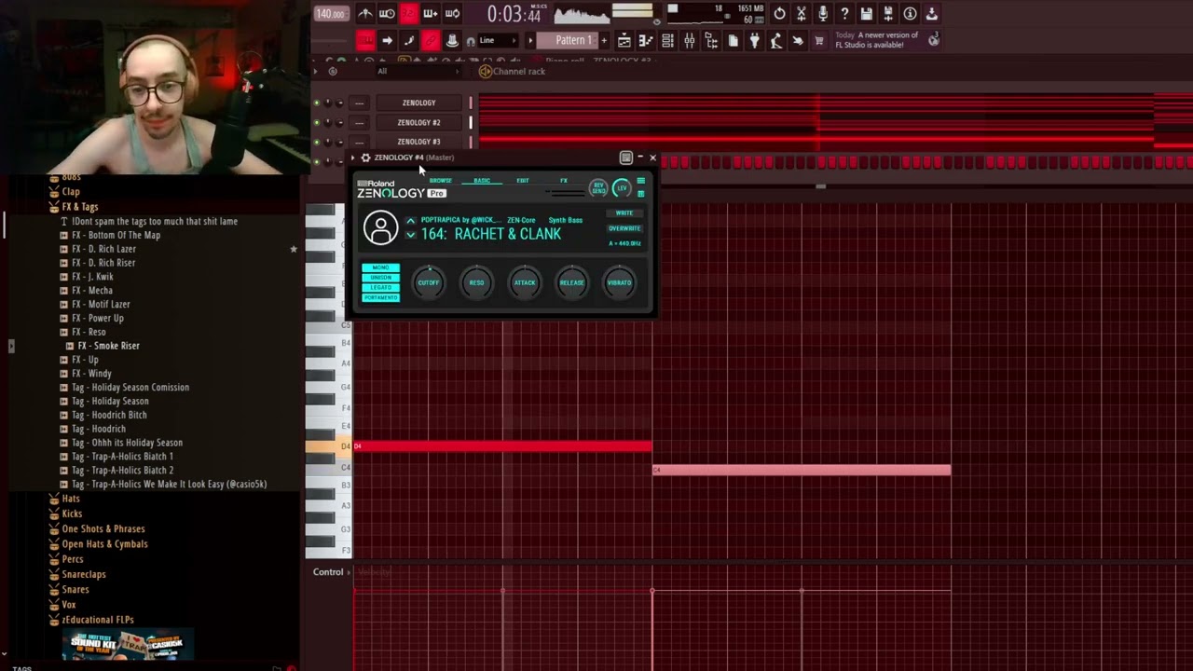Select the red D4 note in piano roll
The image size is (1193, 671).
(502, 446)
